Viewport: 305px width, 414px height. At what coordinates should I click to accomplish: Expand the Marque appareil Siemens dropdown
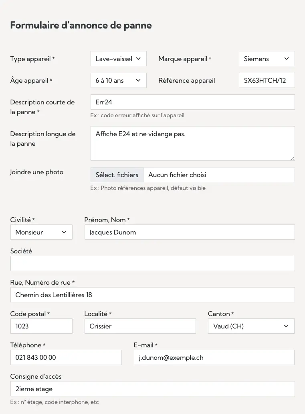point(267,59)
